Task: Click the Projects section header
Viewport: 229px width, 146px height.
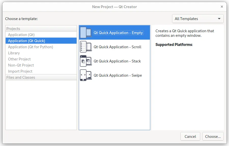Action: pyautogui.click(x=41, y=28)
